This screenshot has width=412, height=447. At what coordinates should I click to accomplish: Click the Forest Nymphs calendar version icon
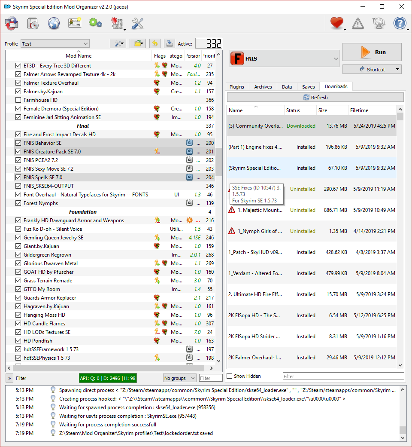(x=189, y=203)
